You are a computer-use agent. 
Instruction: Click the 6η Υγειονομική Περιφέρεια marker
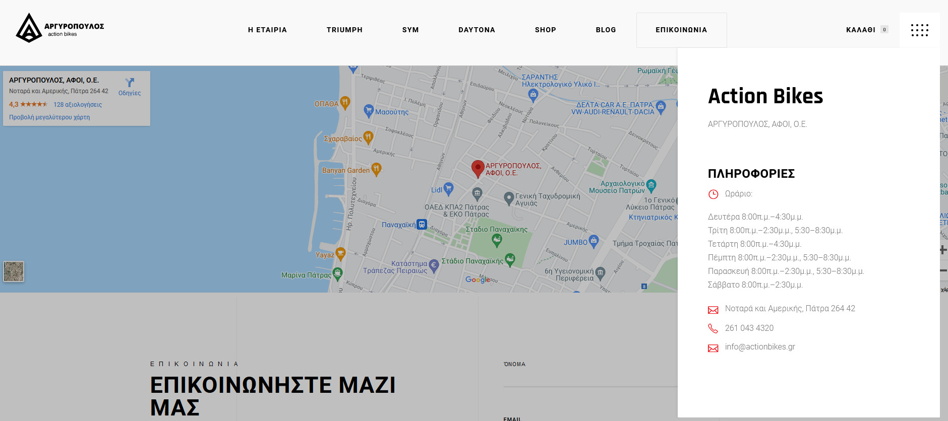[600, 273]
